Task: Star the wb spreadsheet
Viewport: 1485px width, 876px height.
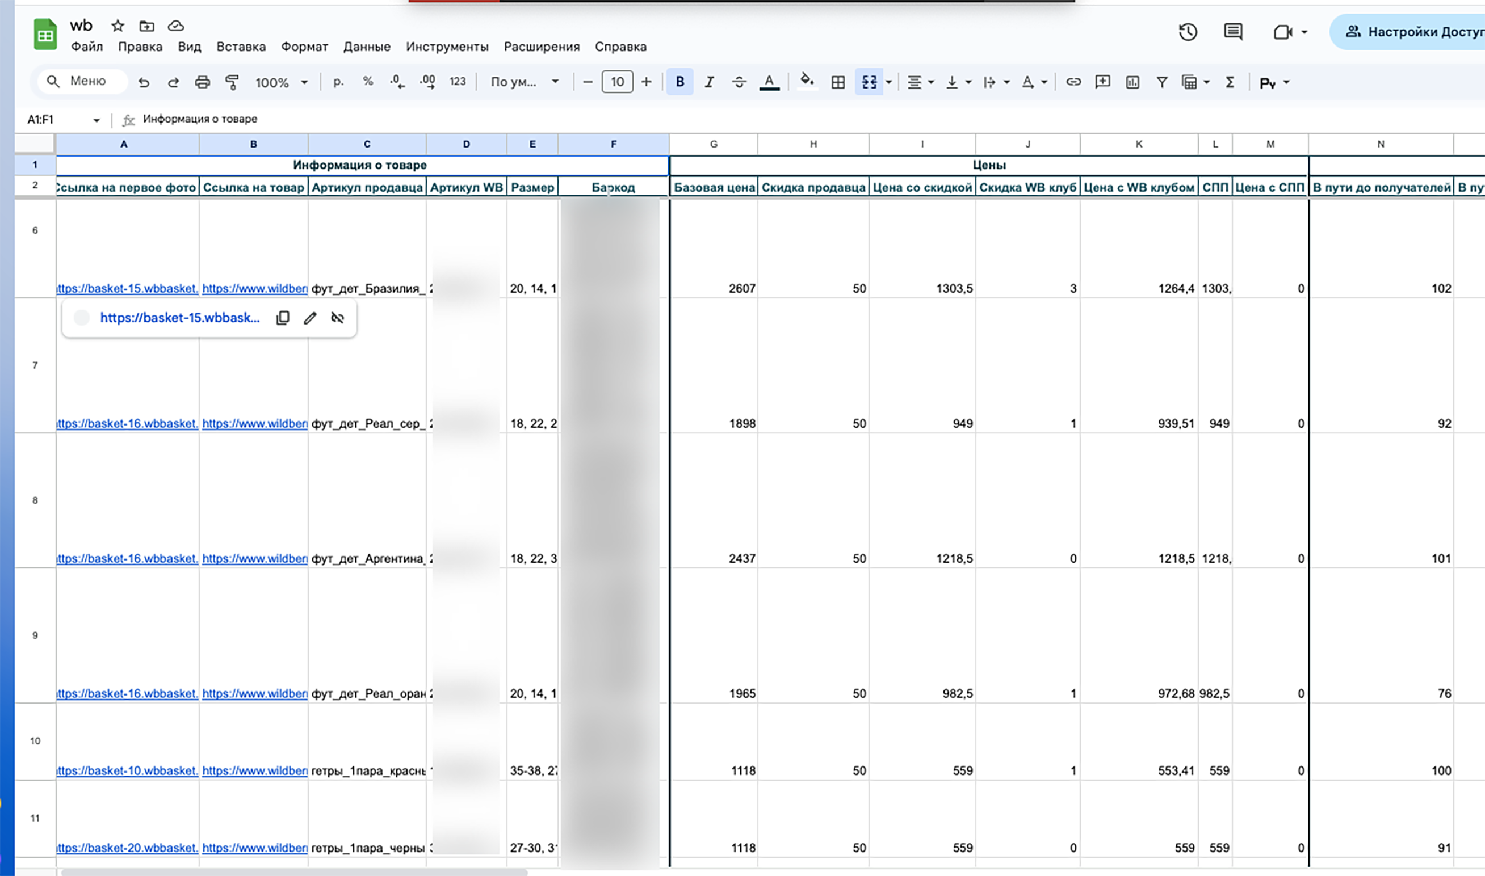Action: click(118, 26)
